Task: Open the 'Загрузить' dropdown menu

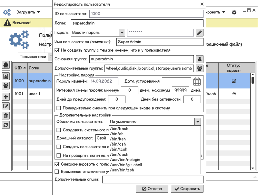Action: click(x=28, y=12)
